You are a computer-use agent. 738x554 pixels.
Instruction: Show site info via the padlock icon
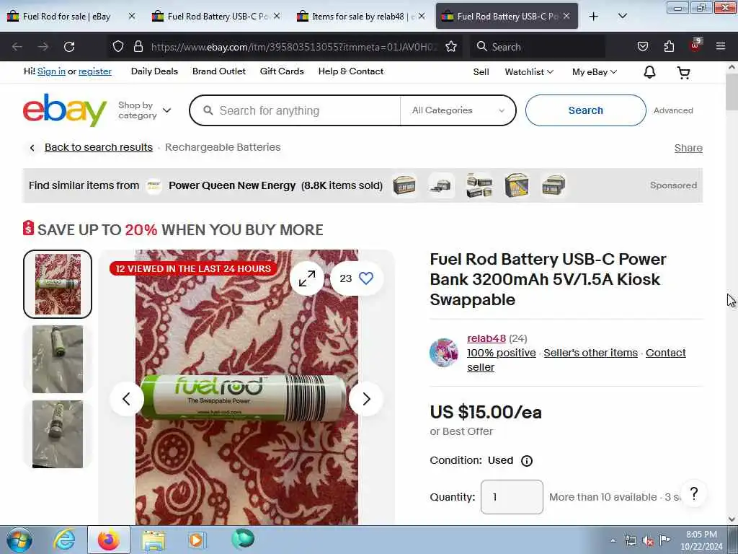(138, 46)
